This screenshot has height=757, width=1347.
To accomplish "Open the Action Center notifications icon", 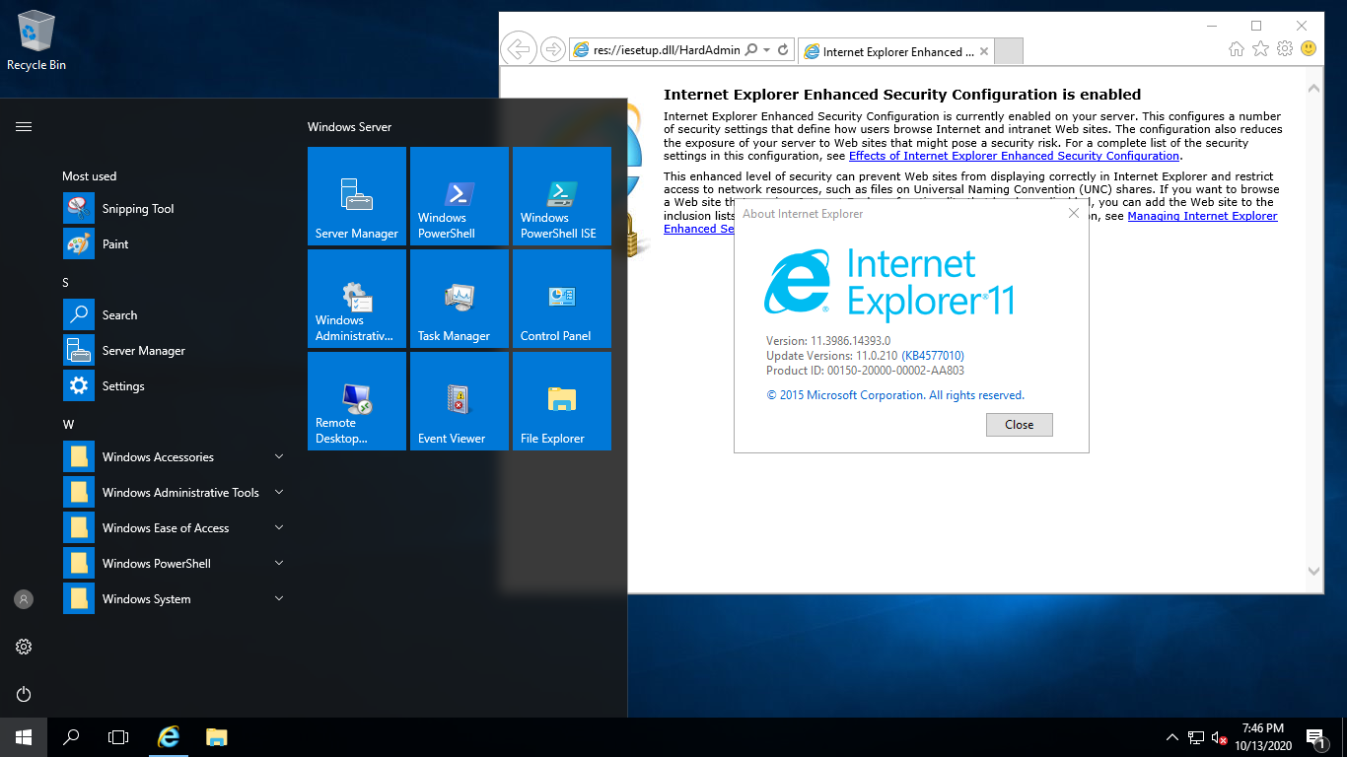I will point(1314,737).
